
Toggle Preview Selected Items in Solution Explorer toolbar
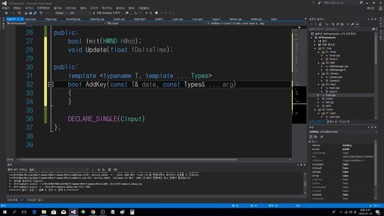tap(357, 24)
